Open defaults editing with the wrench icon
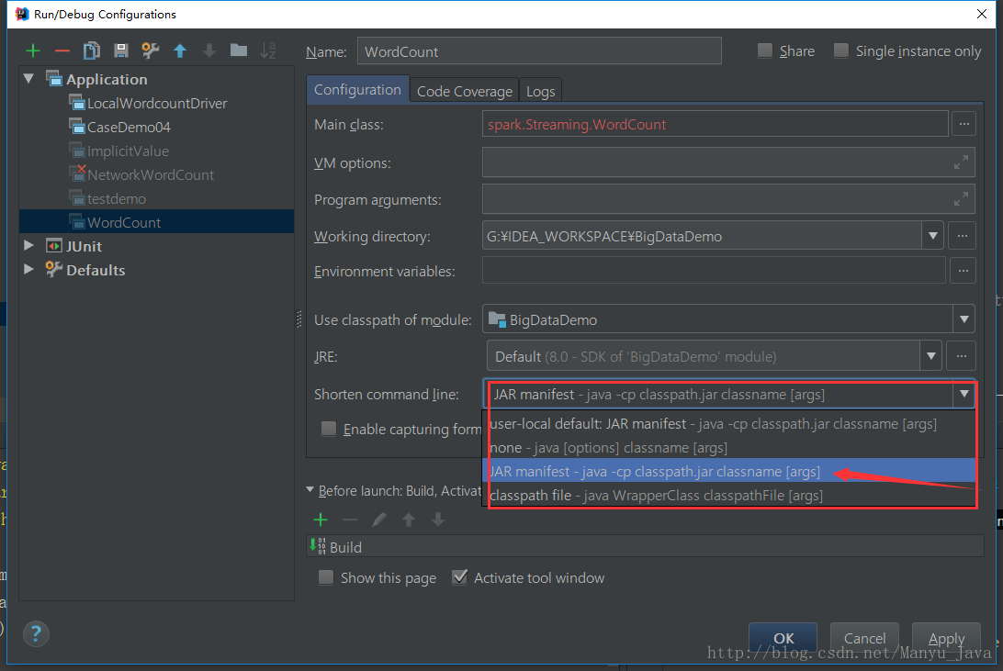Screen dimensions: 1003x671 click(151, 50)
